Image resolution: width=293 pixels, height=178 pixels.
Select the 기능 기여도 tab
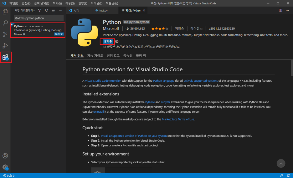pos(95,56)
